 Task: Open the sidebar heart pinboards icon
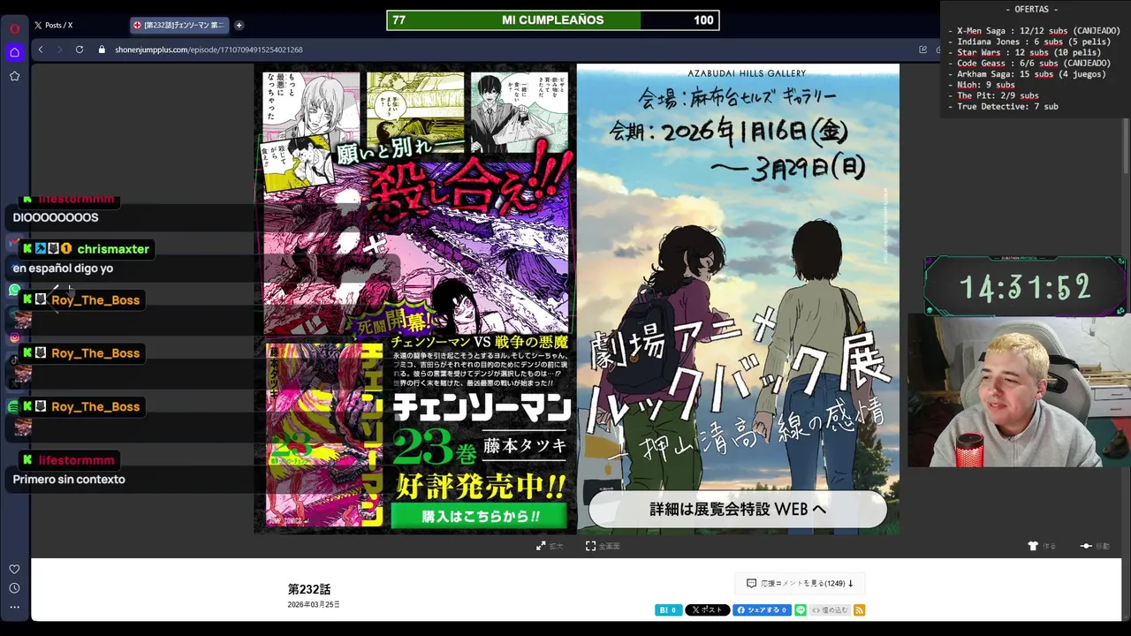14,569
